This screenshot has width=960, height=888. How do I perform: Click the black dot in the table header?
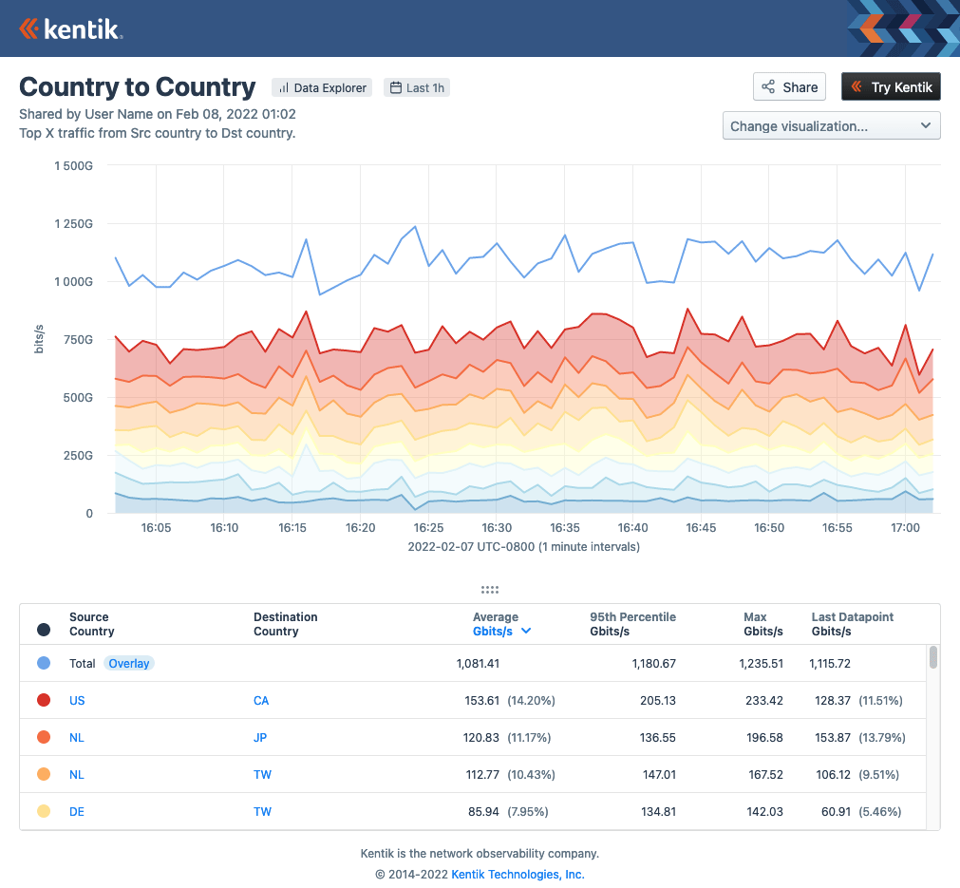tap(42, 630)
